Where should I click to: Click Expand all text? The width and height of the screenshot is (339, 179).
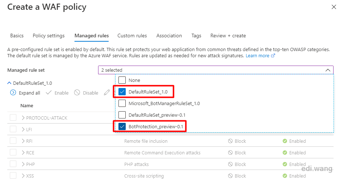coord(29,93)
